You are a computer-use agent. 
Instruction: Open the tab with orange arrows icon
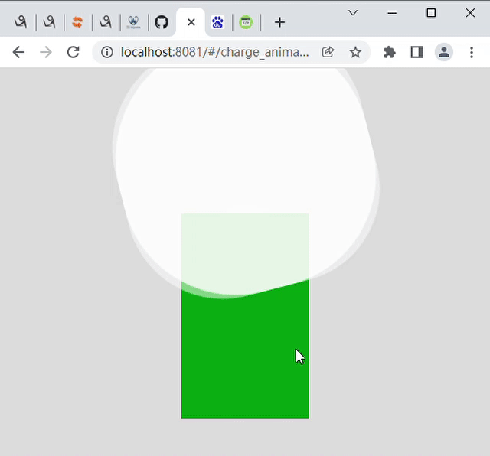(77, 22)
